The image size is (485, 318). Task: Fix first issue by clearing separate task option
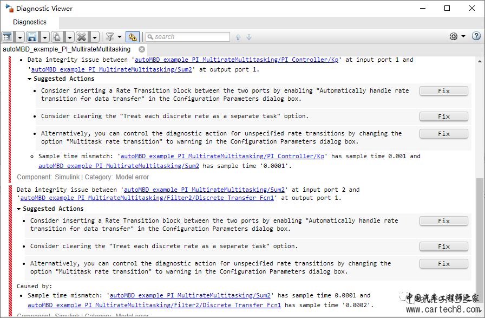tap(443, 116)
